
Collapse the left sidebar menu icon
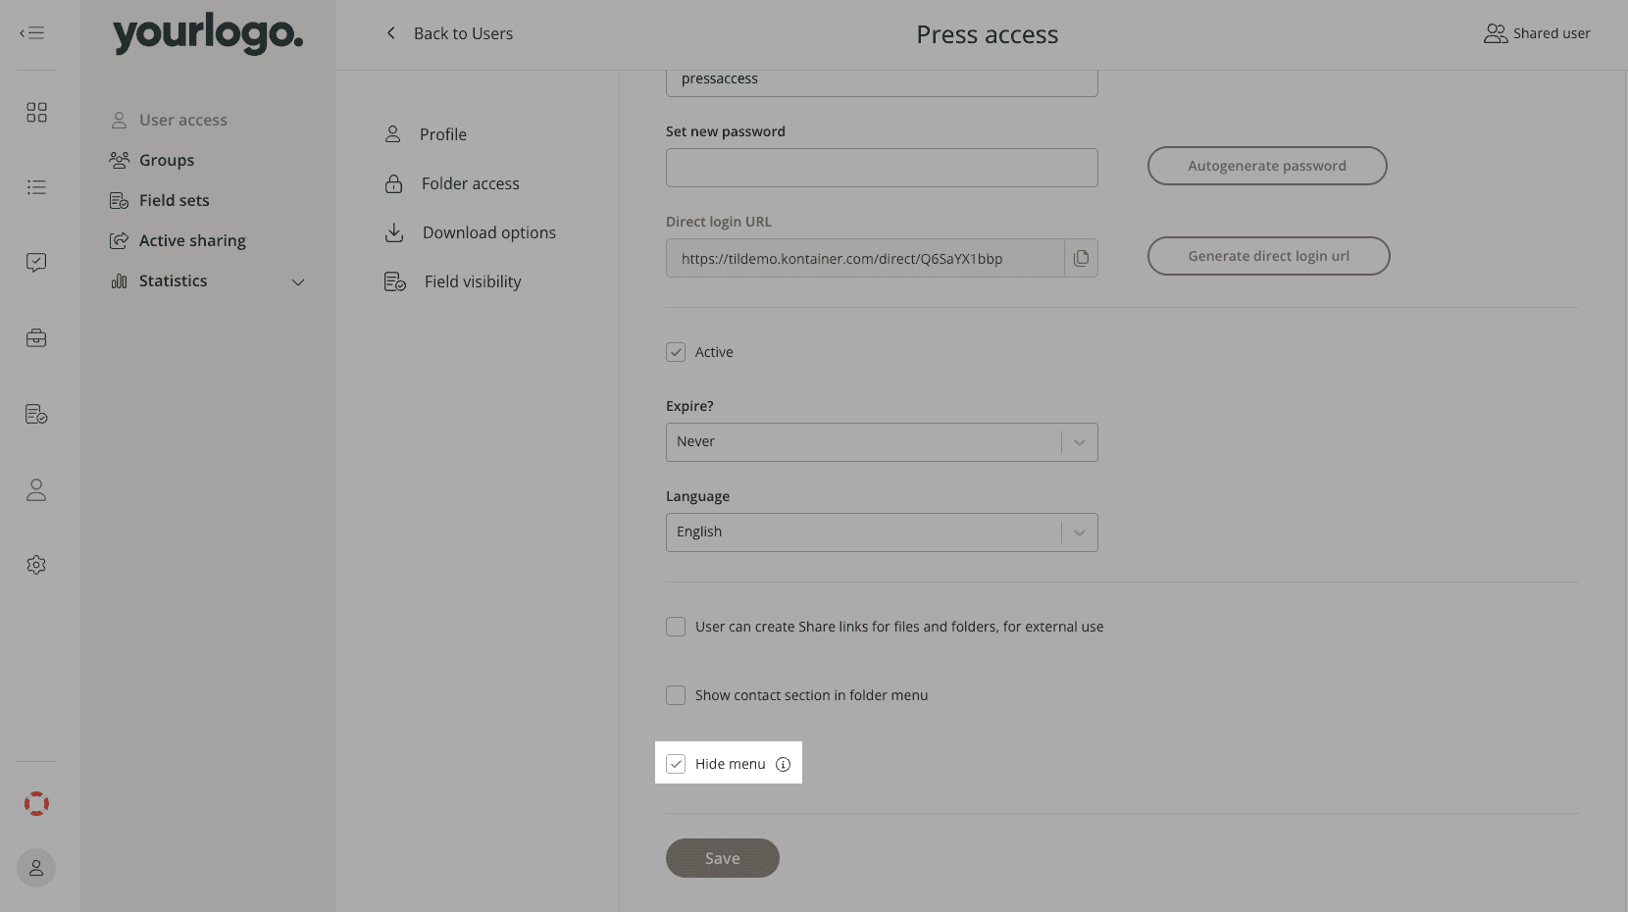32,33
